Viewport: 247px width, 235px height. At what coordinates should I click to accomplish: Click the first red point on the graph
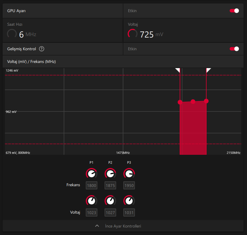(180, 102)
